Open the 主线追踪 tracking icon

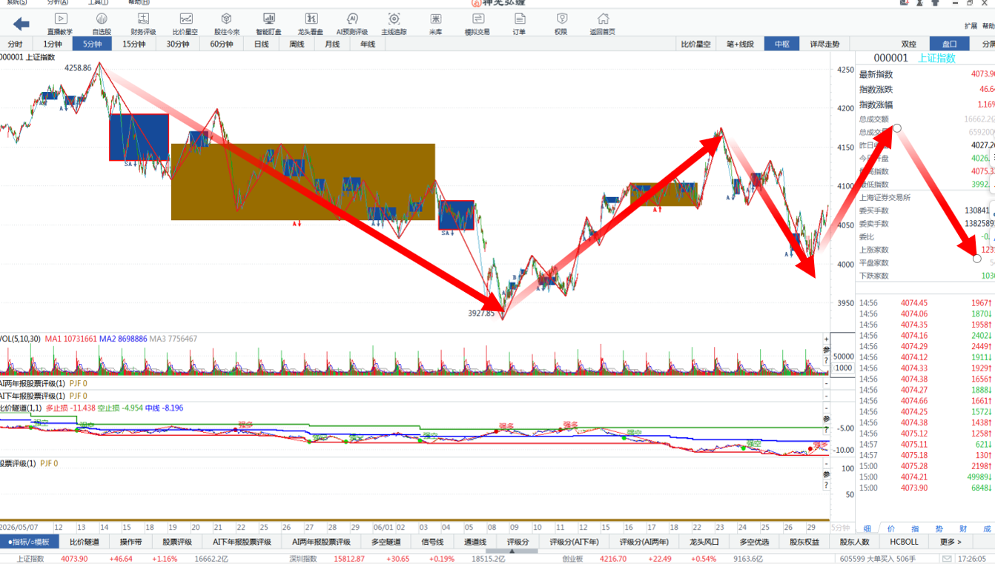394,24
